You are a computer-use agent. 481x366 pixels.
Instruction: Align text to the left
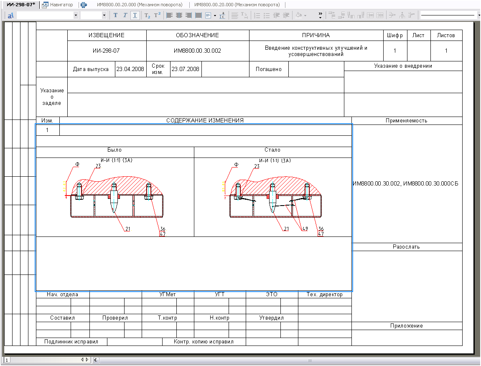[169, 15]
